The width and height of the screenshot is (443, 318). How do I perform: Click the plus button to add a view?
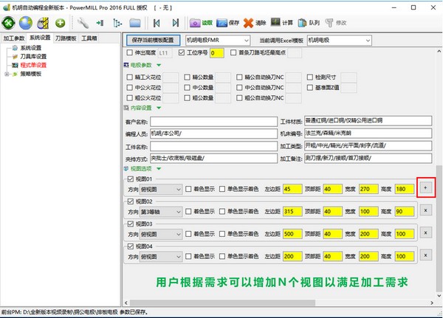(x=425, y=187)
